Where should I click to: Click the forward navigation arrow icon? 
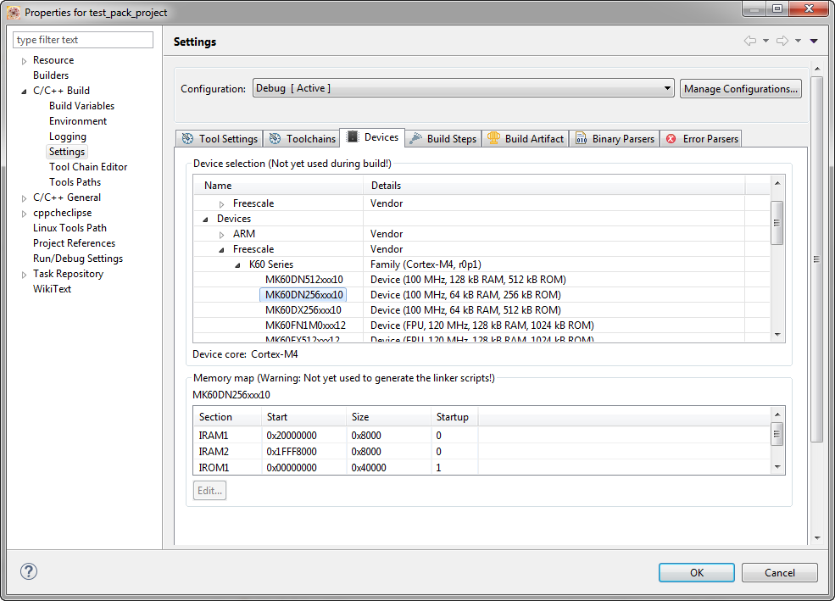pyautogui.click(x=782, y=41)
